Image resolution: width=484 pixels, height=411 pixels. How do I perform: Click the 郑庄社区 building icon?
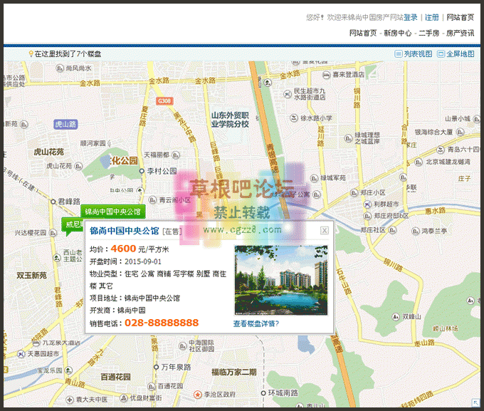coord(392,230)
